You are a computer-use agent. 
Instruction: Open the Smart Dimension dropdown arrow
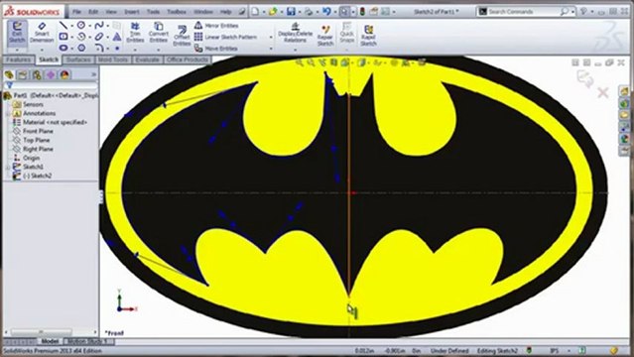[42, 50]
